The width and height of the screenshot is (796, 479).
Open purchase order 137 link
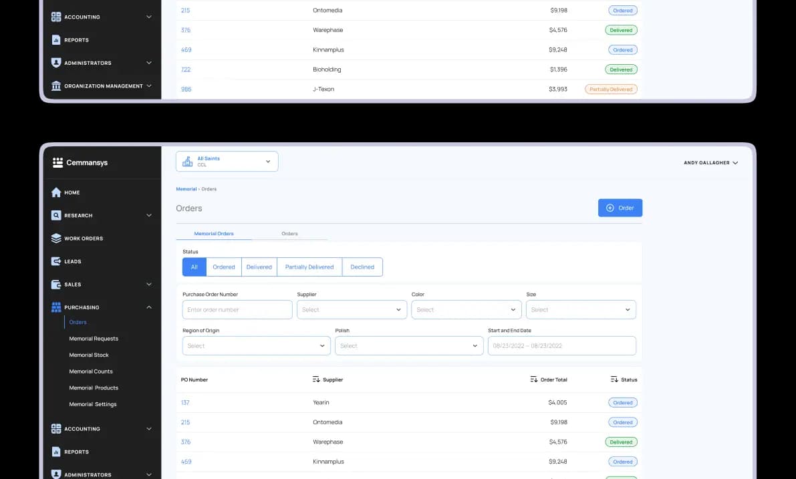click(185, 403)
